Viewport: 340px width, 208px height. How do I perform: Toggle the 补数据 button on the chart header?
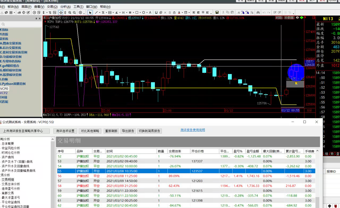(x=289, y=18)
